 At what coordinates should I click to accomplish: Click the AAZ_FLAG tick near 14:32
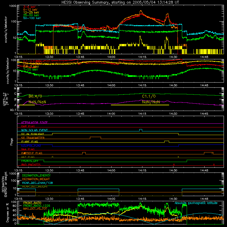pyautogui.click(x=178, y=157)
